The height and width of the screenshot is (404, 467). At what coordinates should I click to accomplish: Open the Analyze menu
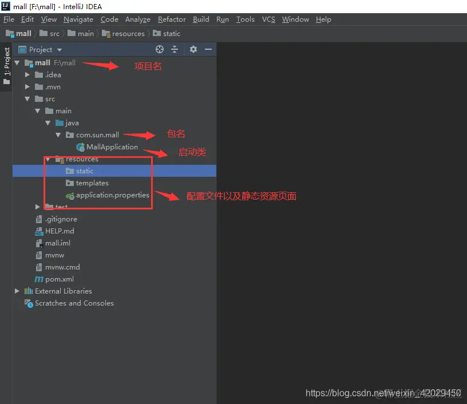[x=138, y=19]
